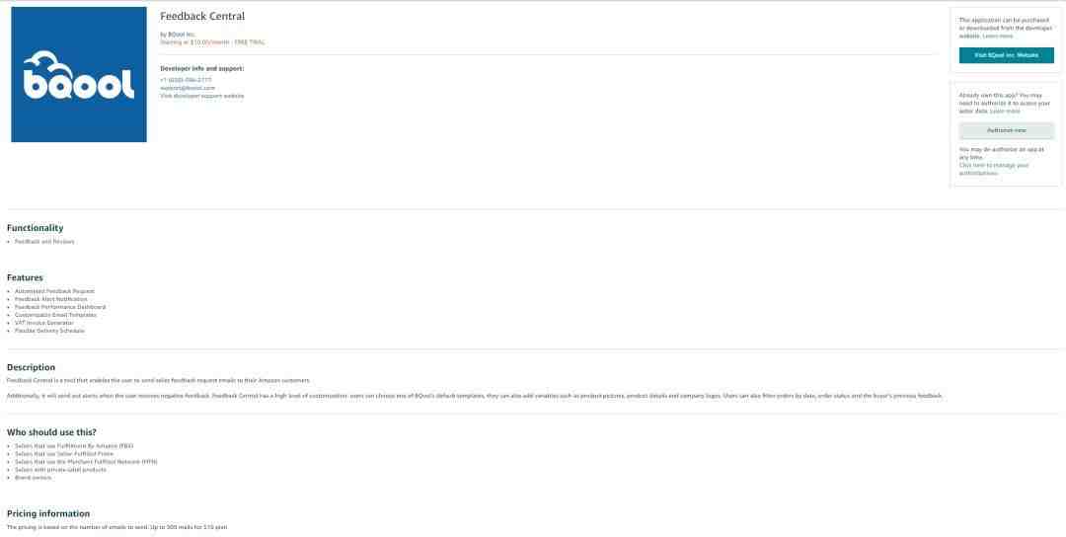This screenshot has height=537, width=1066.
Task: Click the Functionality section heading
Action: click(x=36, y=228)
